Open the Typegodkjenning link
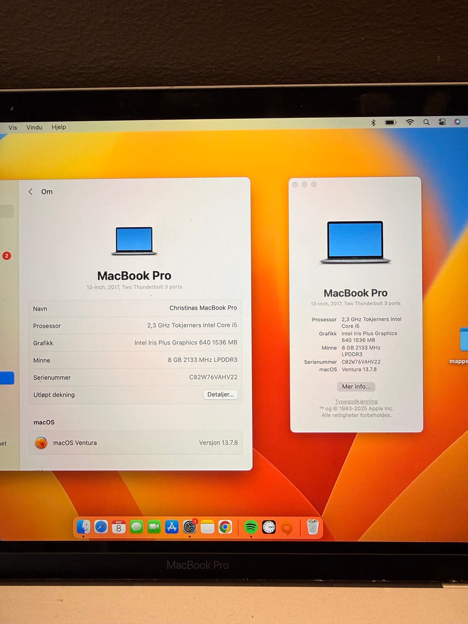The height and width of the screenshot is (624, 468). [x=356, y=402]
